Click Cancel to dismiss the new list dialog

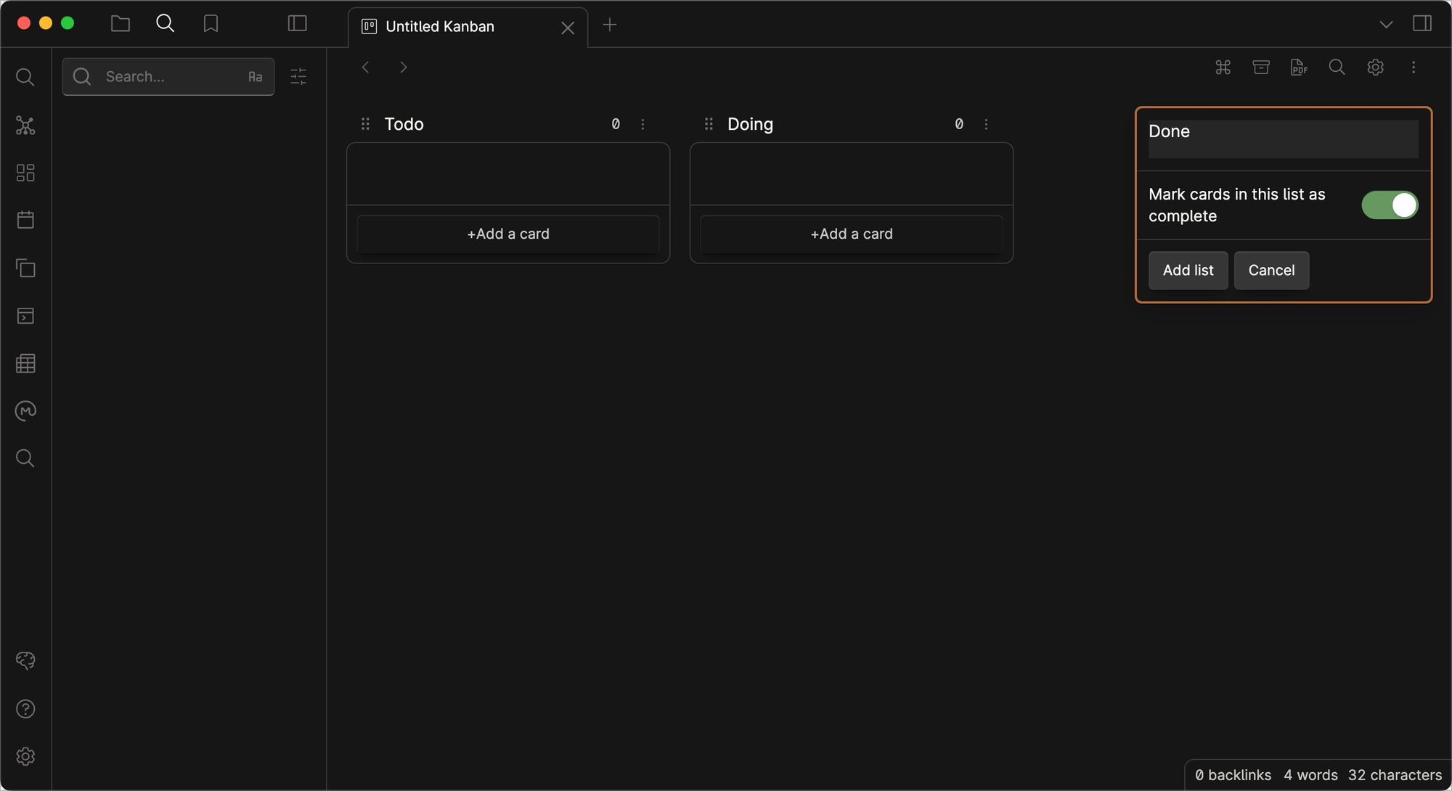point(1272,270)
